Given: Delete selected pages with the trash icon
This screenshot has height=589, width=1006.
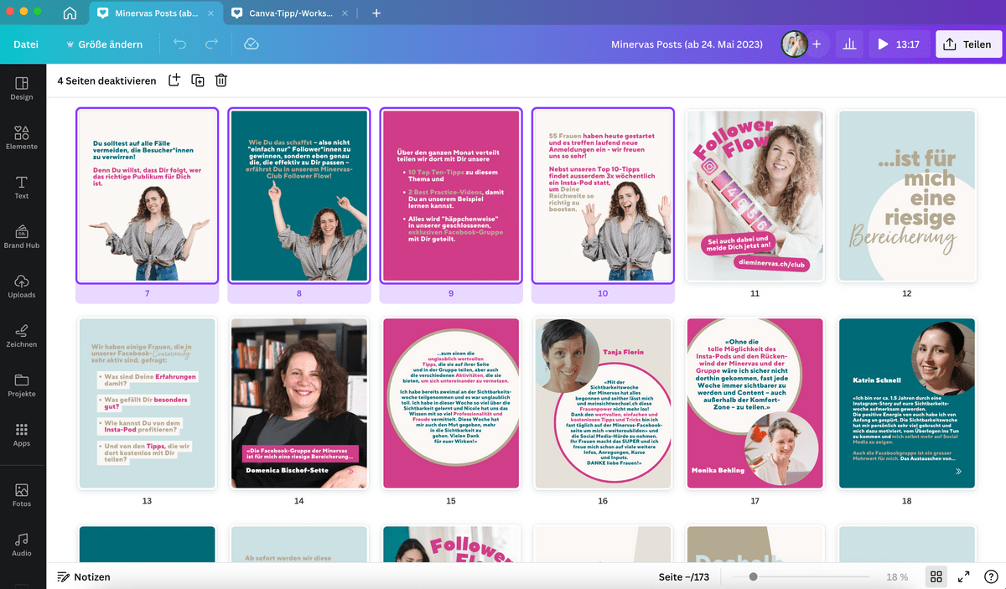Looking at the screenshot, I should pos(221,80).
